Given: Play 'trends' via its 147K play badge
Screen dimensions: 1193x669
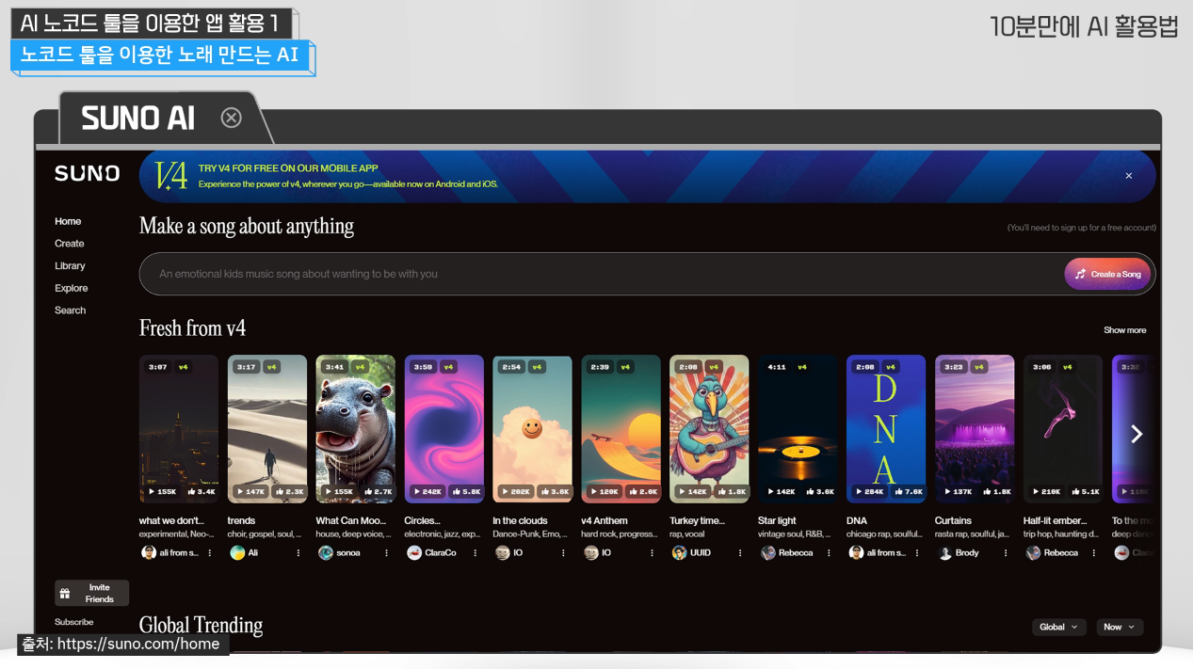Looking at the screenshot, I should (x=250, y=491).
